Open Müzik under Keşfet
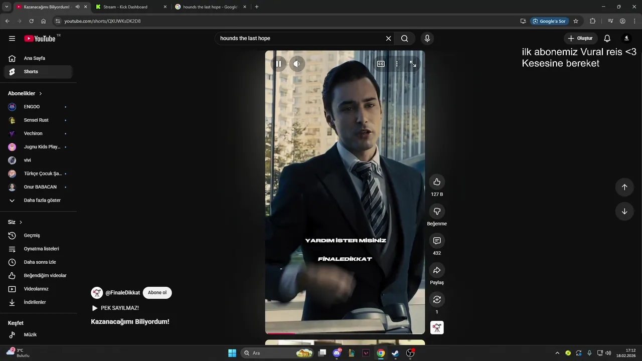Image resolution: width=642 pixels, height=361 pixels. click(38, 335)
